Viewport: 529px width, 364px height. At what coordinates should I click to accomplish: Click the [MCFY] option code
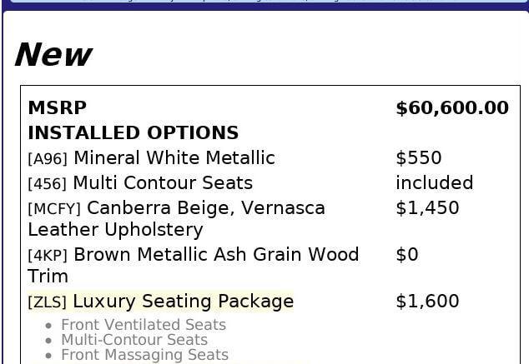[x=53, y=209]
